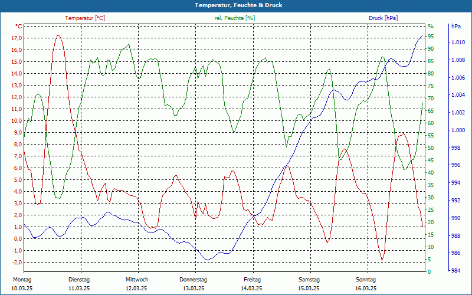Select the red Temperatur [°C] legend label
Screen dimensions: 472x295
point(85,18)
